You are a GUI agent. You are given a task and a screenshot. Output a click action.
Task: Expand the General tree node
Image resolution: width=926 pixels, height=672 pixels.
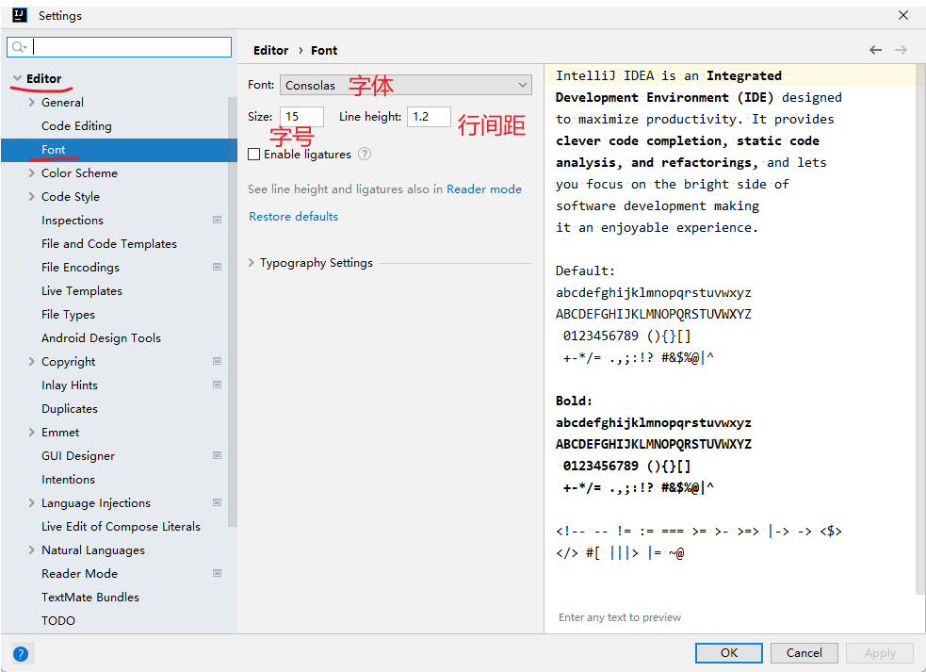(32, 102)
